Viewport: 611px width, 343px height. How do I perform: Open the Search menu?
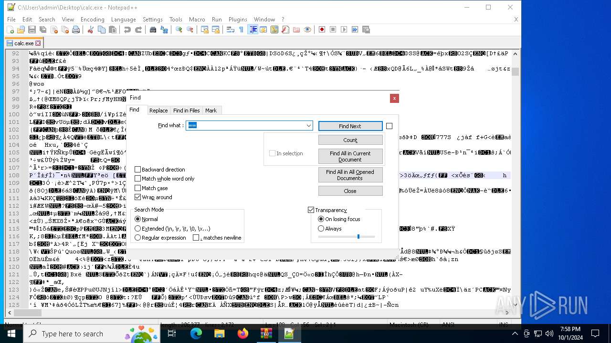pos(47,20)
